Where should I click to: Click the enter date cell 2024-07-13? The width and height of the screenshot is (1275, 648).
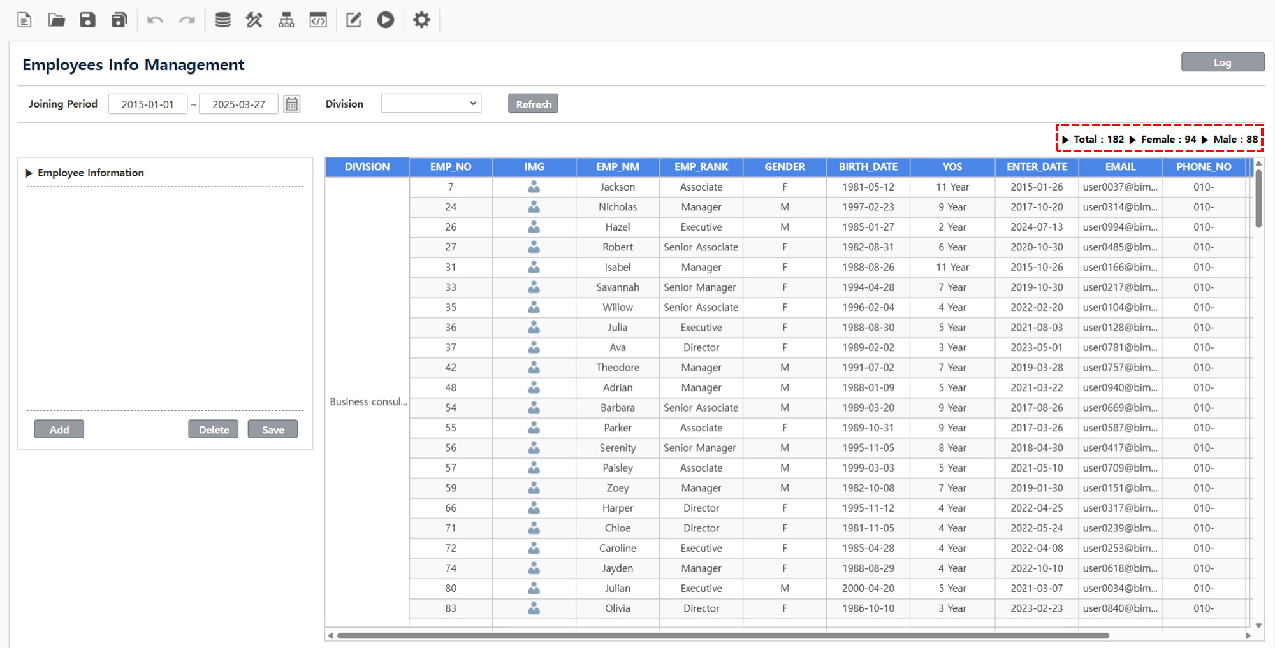(1037, 227)
